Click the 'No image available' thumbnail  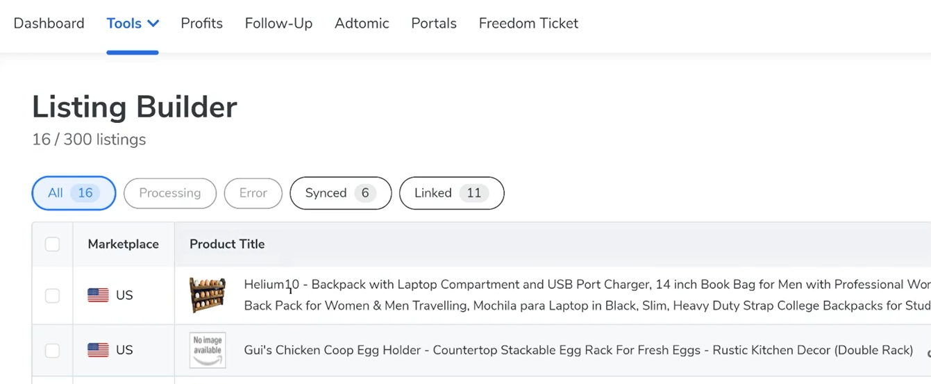click(x=208, y=350)
